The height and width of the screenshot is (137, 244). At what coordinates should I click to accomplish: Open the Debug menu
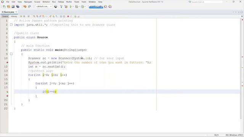tap(61, 2)
